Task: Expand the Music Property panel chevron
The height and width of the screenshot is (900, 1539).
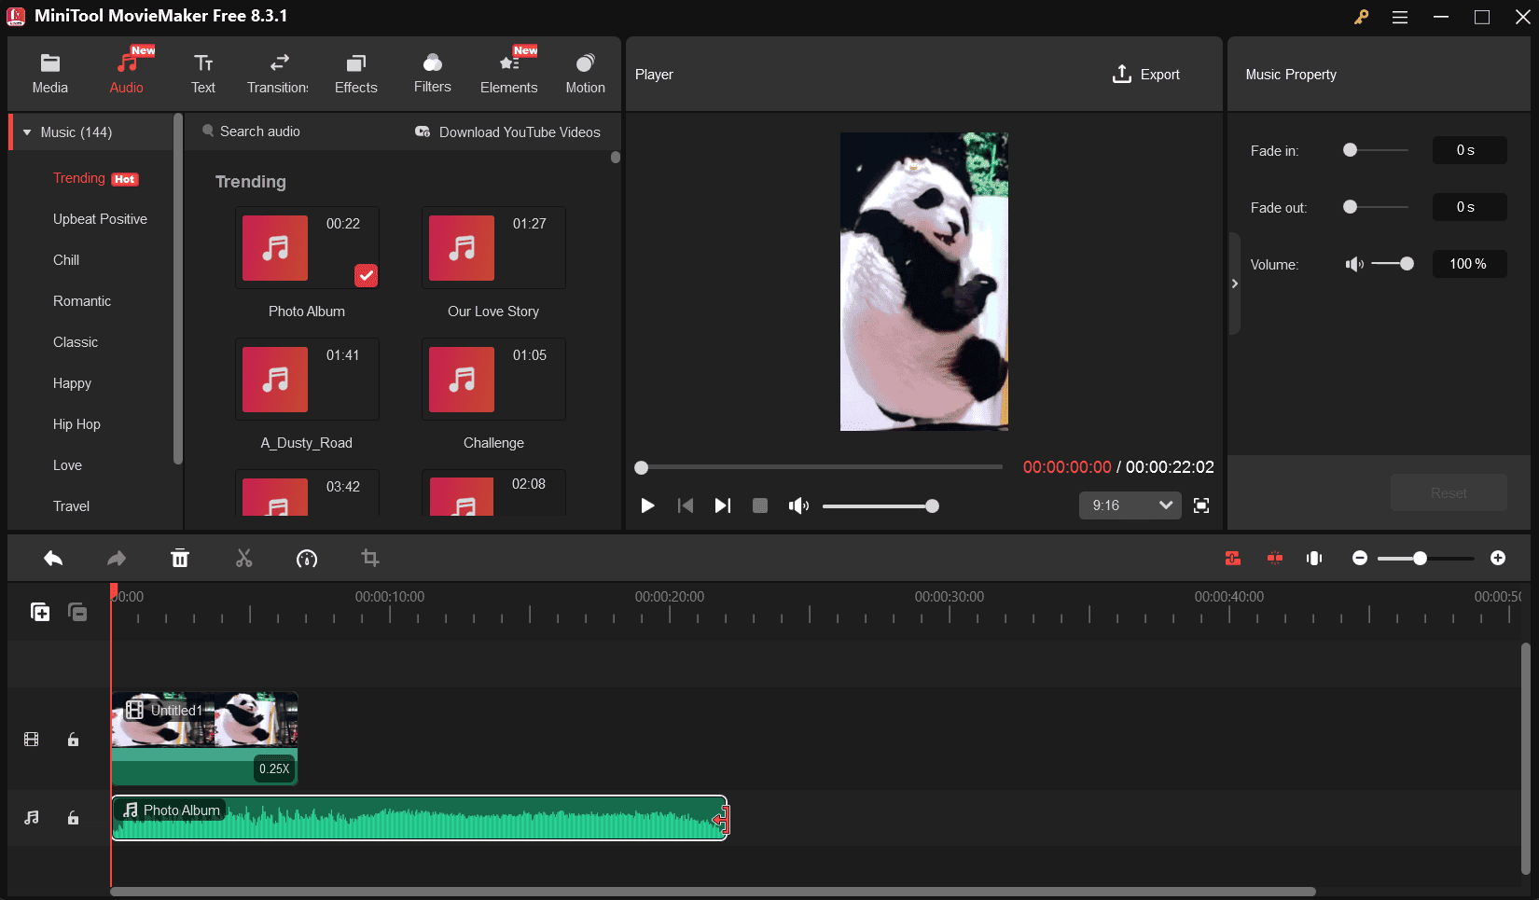Action: (1235, 284)
